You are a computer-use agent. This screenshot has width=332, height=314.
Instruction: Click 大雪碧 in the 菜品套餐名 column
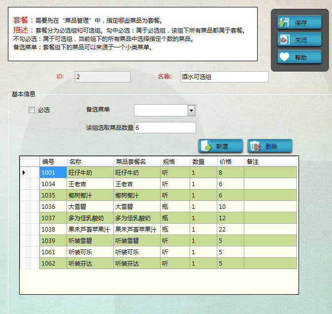(x=137, y=207)
